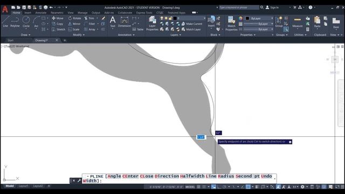This screenshot has width=345, height=194.
Task: Click the Group tool
Action: [x=279, y=22]
